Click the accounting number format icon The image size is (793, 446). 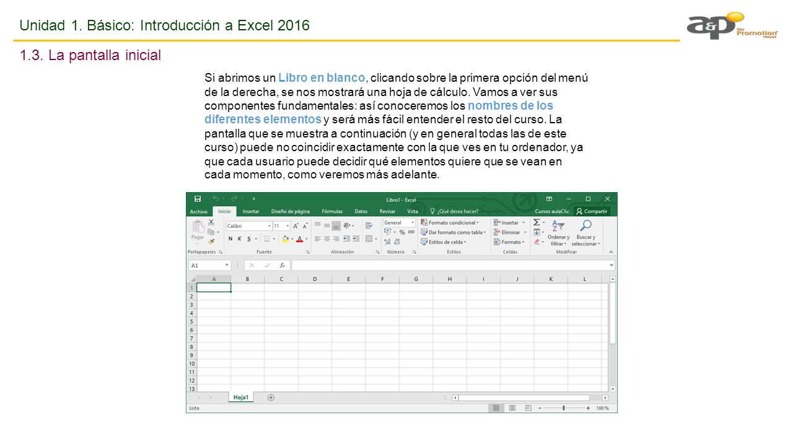(x=388, y=232)
